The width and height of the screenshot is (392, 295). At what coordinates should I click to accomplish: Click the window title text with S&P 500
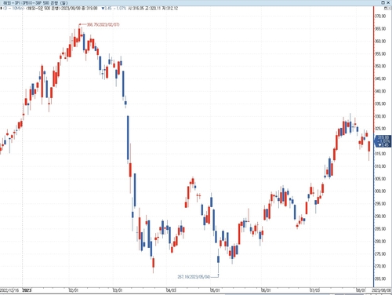click(x=35, y=3)
